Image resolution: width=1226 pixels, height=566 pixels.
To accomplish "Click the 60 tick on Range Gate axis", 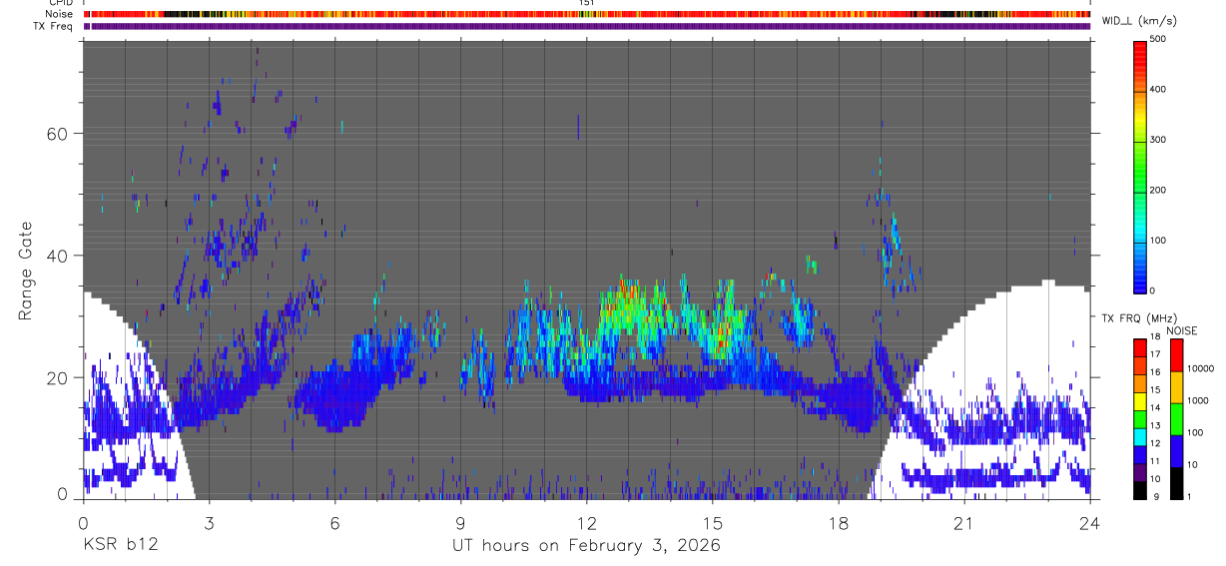I will (x=59, y=134).
